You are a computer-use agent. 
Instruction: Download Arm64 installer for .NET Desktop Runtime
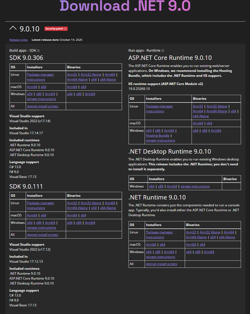(x=172, y=186)
